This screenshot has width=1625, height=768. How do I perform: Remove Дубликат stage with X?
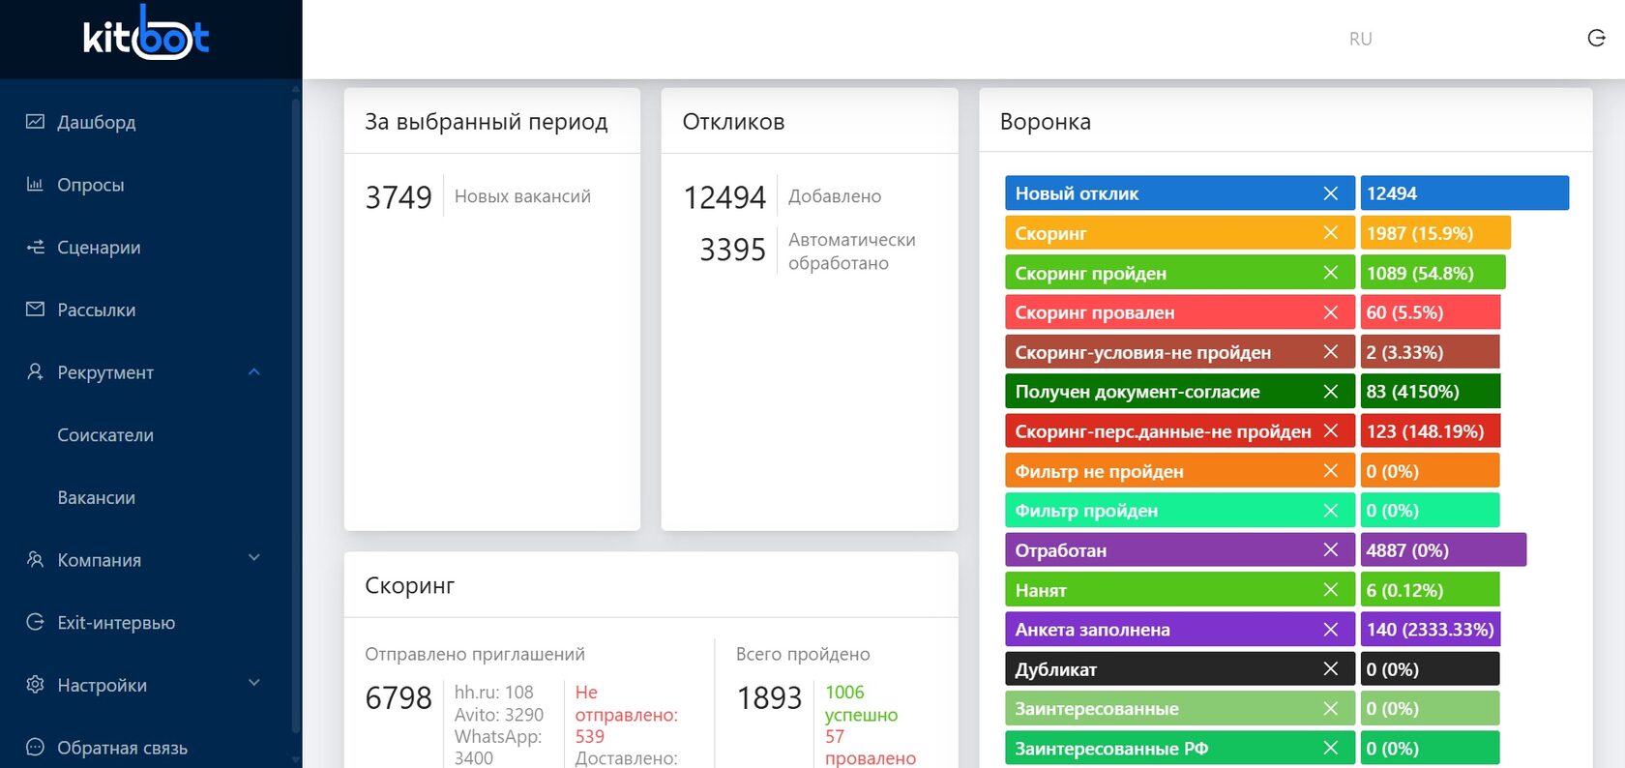point(1331,669)
